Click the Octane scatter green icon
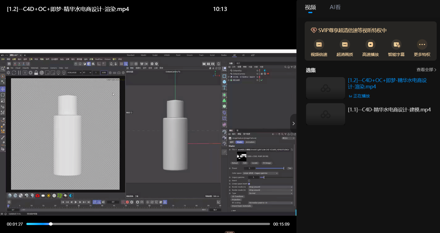The width and height of the screenshot is (440, 233). 60,196
